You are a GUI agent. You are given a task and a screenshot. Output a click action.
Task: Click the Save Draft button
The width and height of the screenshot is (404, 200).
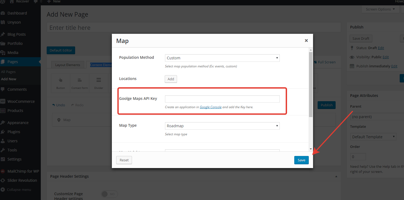[x=361, y=38]
